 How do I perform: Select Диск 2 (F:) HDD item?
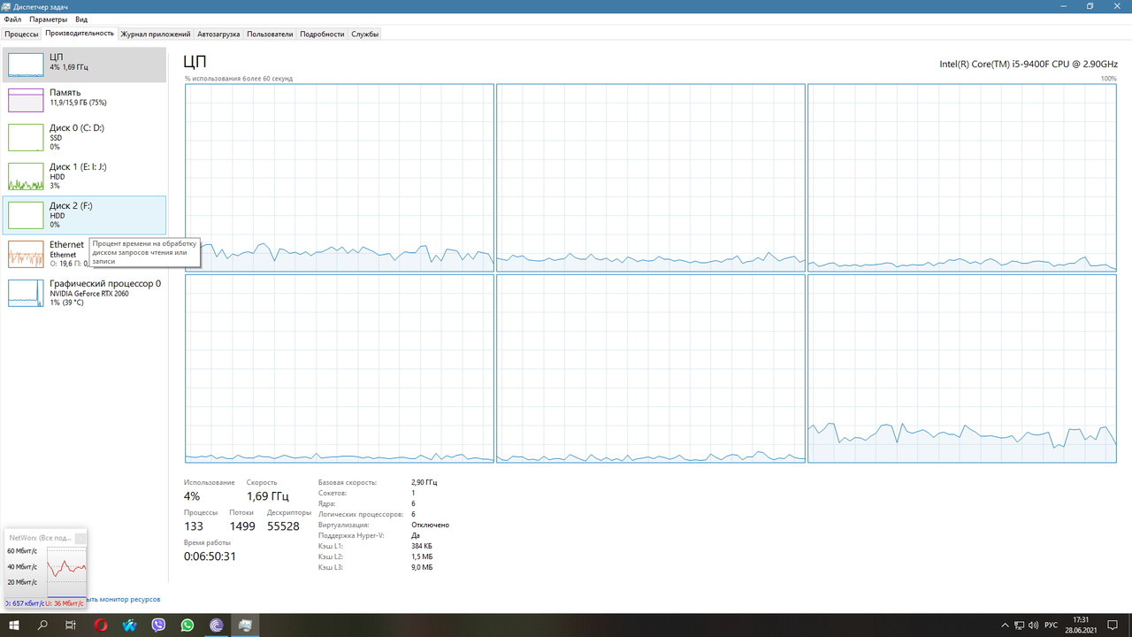pos(84,215)
